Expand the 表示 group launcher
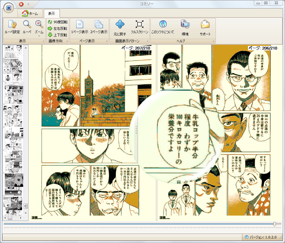This screenshot has height=243, width=285. tap(43, 41)
